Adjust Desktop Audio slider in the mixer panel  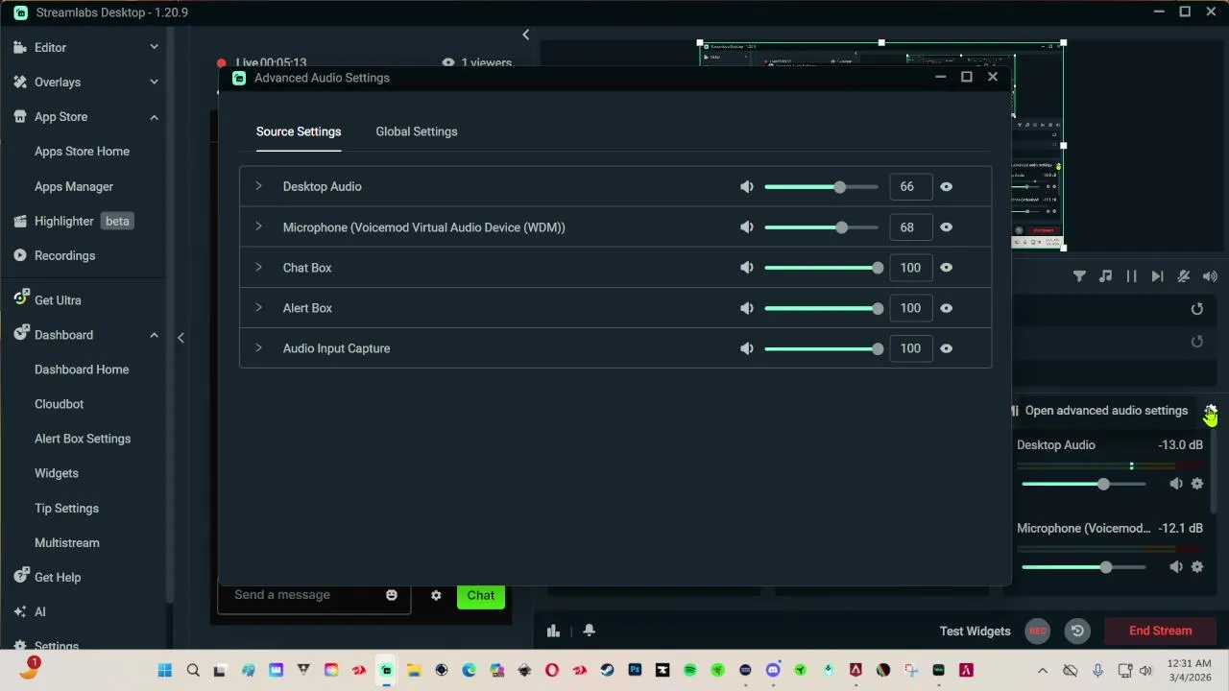1084,485
